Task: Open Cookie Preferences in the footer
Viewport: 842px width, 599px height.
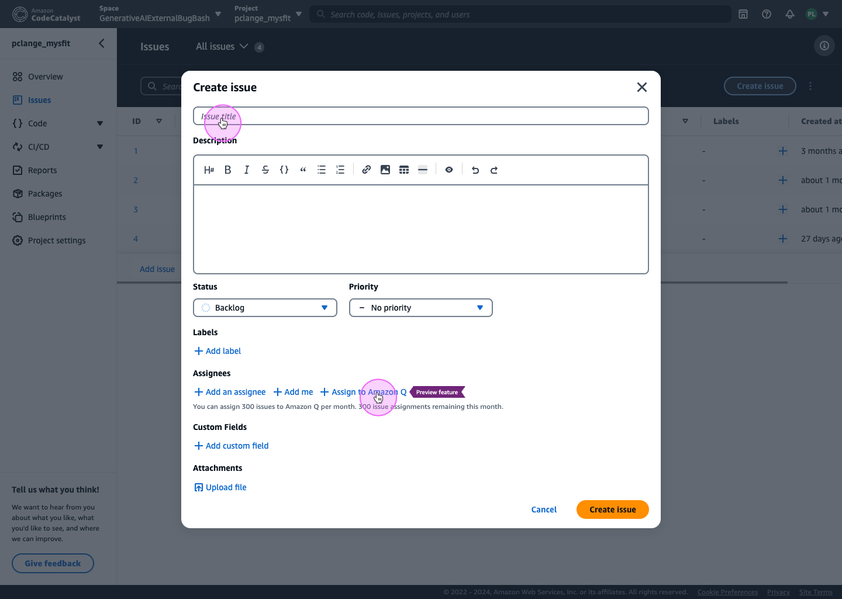Action: pos(727,592)
